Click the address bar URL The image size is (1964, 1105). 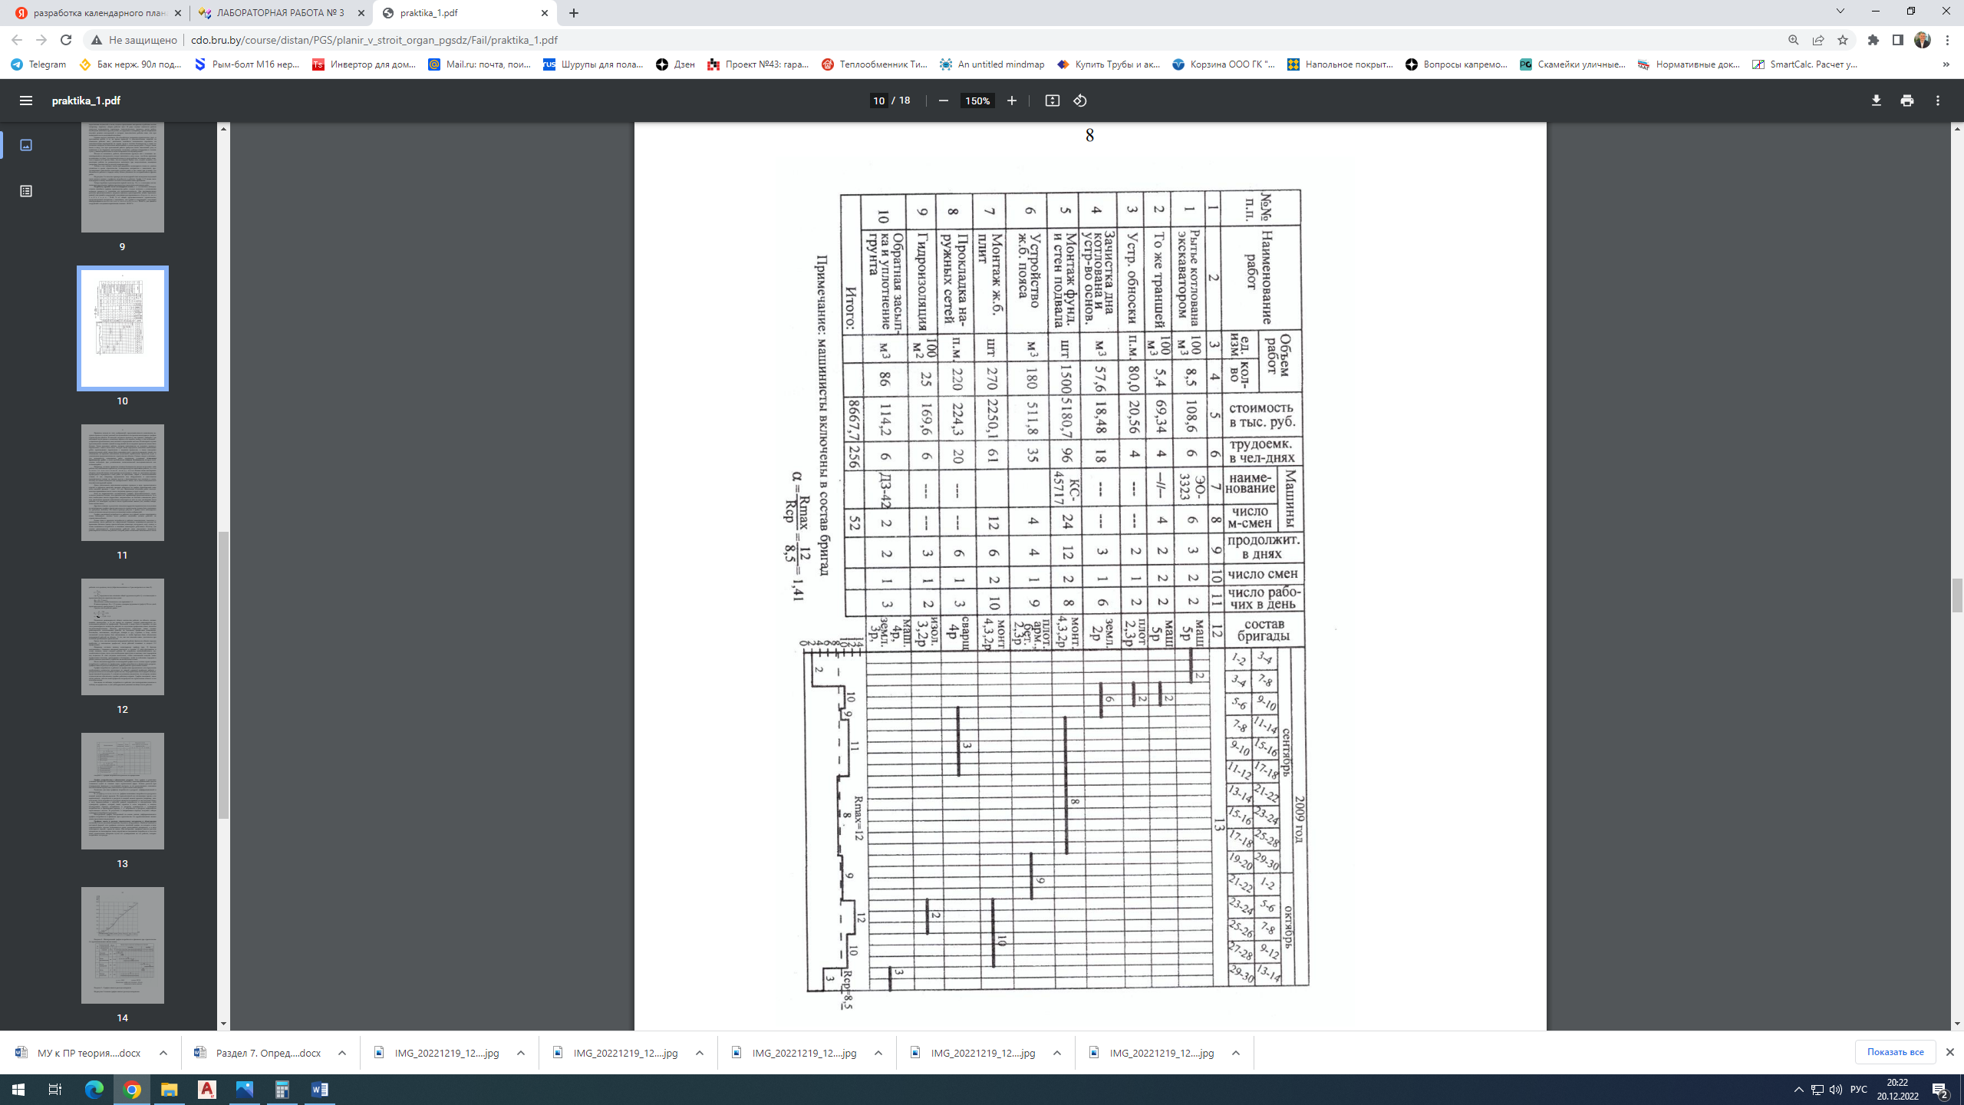[374, 40]
